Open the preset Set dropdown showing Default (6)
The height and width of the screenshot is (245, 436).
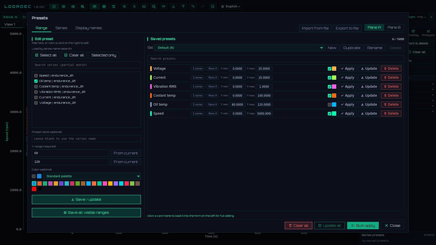click(239, 48)
